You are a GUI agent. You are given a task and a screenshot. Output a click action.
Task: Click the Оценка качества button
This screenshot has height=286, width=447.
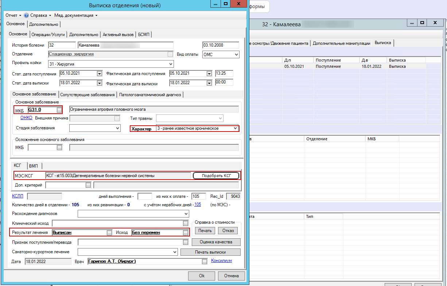[216, 242]
